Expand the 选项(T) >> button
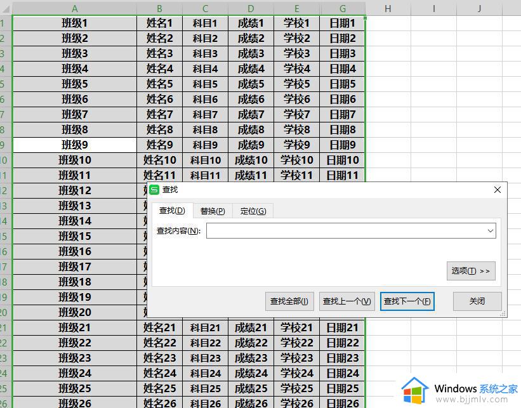The image size is (521, 408). click(471, 271)
